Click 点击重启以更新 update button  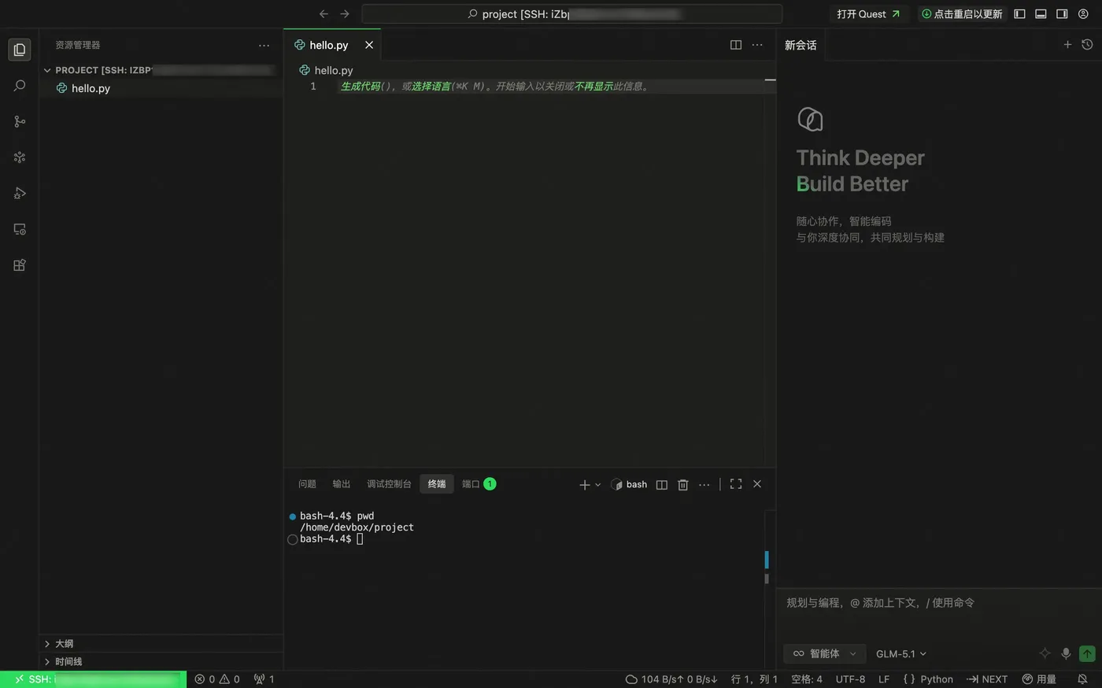click(x=962, y=14)
